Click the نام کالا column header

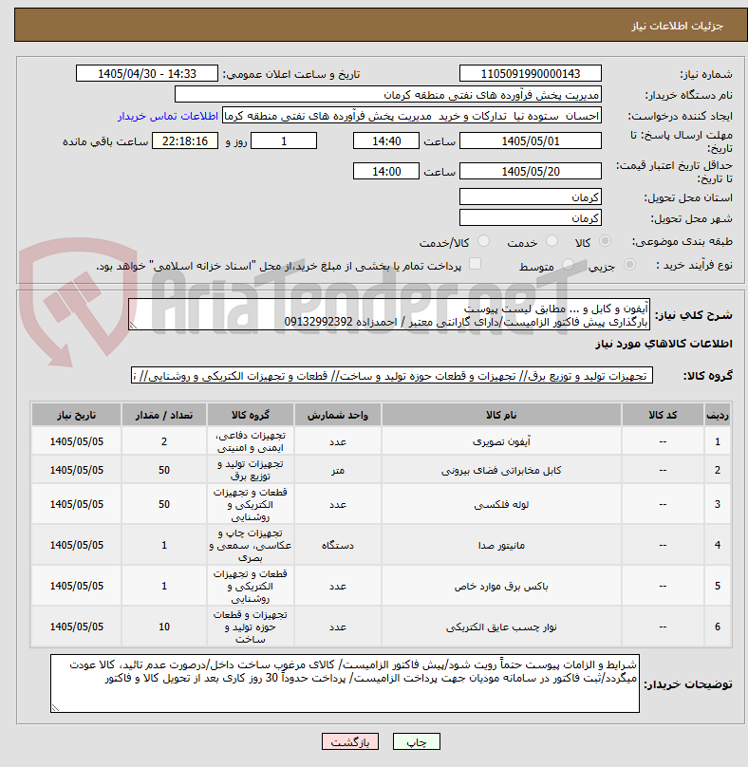coord(501,415)
